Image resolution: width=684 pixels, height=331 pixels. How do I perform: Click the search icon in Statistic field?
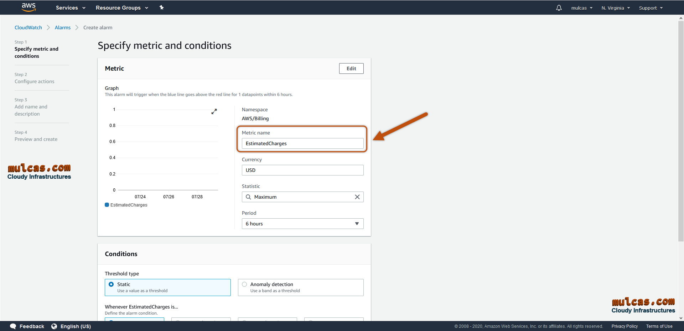pyautogui.click(x=248, y=197)
